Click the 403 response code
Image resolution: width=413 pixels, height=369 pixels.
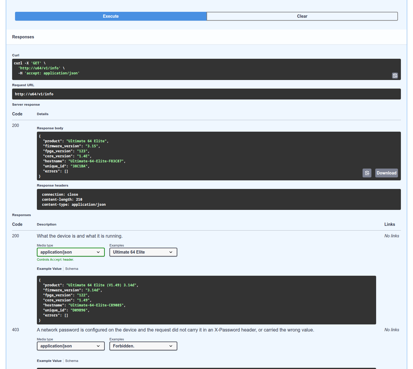[x=16, y=330]
